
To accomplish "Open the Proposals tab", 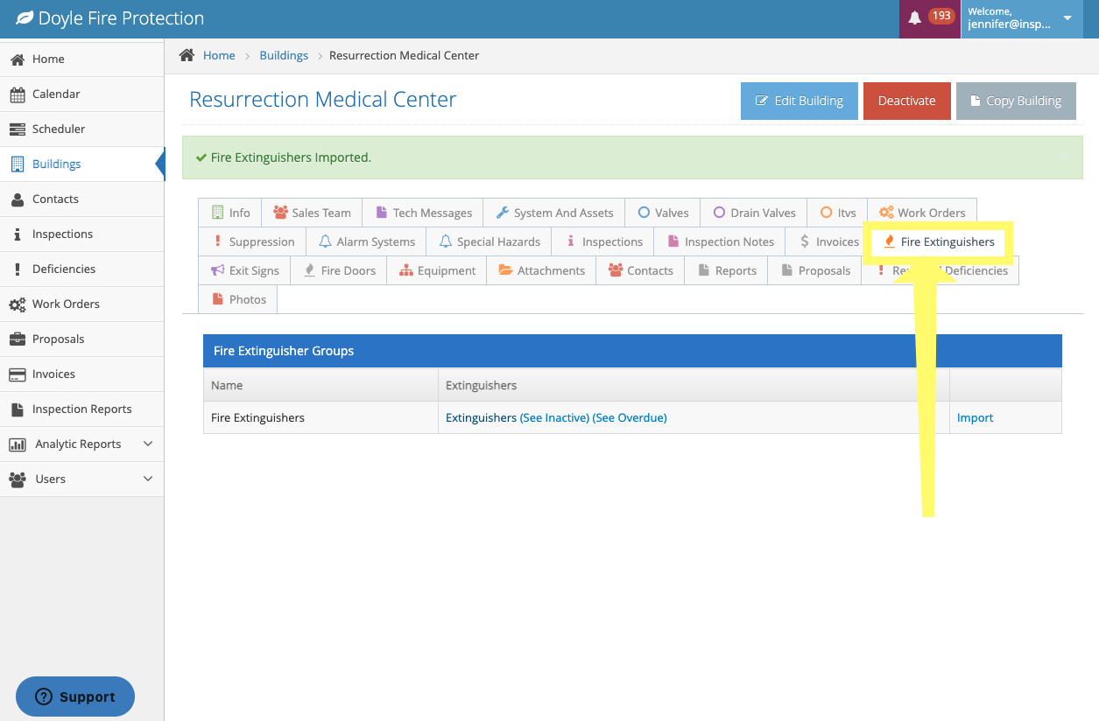I will pos(814,270).
